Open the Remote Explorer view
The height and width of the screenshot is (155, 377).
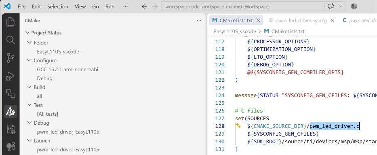11,93
